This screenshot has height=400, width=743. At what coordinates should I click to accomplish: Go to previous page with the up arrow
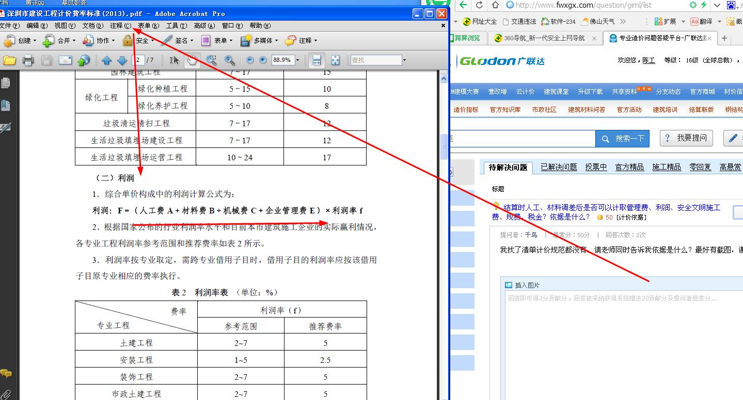pyautogui.click(x=107, y=60)
